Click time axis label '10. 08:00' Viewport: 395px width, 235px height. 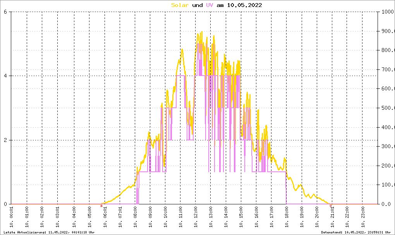[135, 217]
